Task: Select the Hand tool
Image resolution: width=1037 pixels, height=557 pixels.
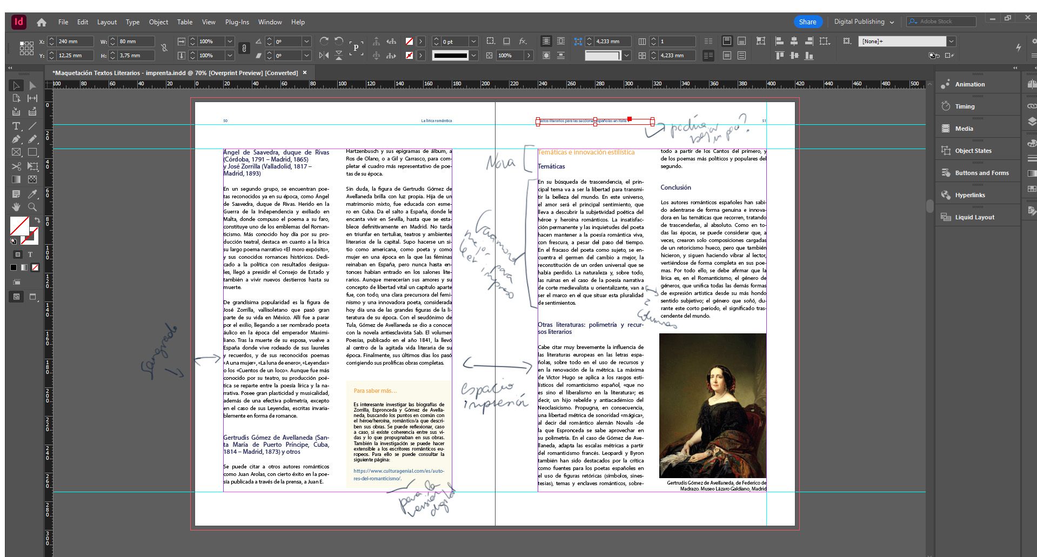Action: pyautogui.click(x=16, y=207)
